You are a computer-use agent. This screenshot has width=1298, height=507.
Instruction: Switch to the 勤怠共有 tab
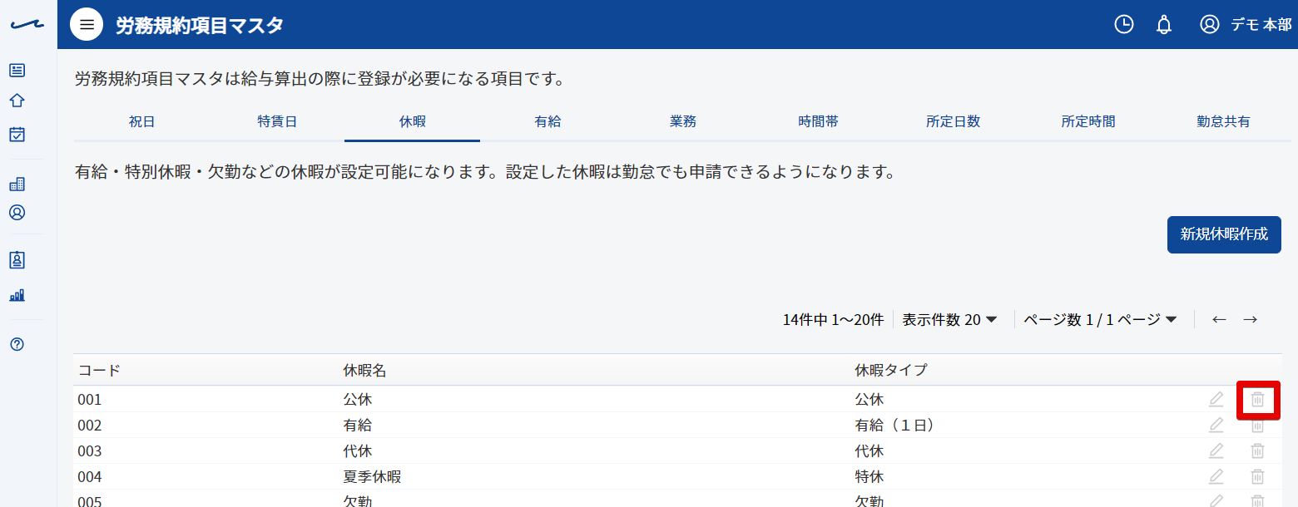1223,121
